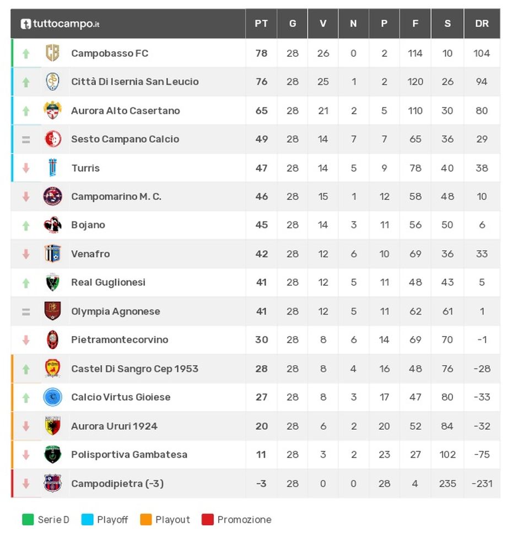Click the Turris club badge

52,167
